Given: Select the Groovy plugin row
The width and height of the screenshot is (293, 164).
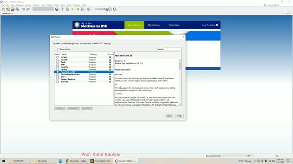Looking at the screenshot, I should point(83,69).
